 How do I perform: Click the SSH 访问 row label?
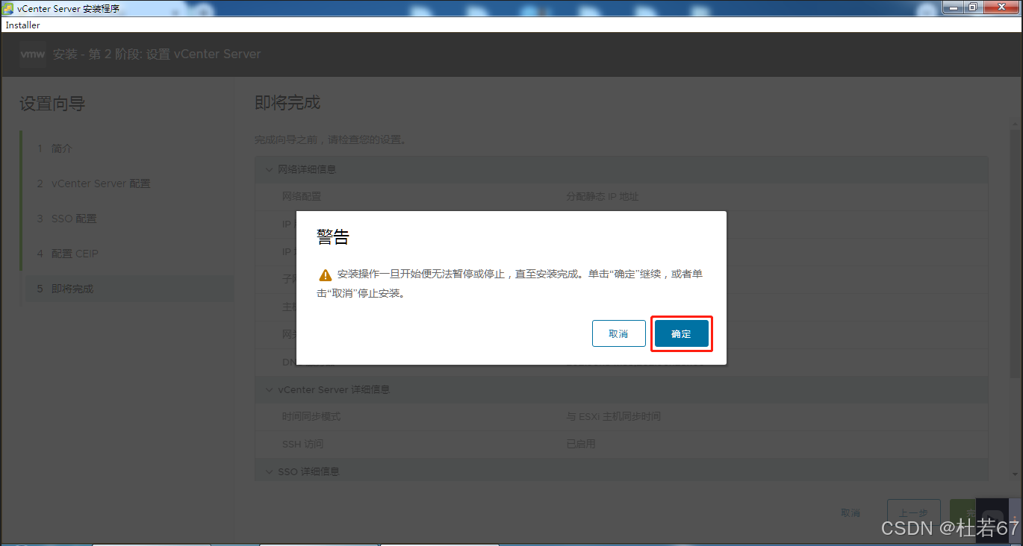pyautogui.click(x=303, y=444)
